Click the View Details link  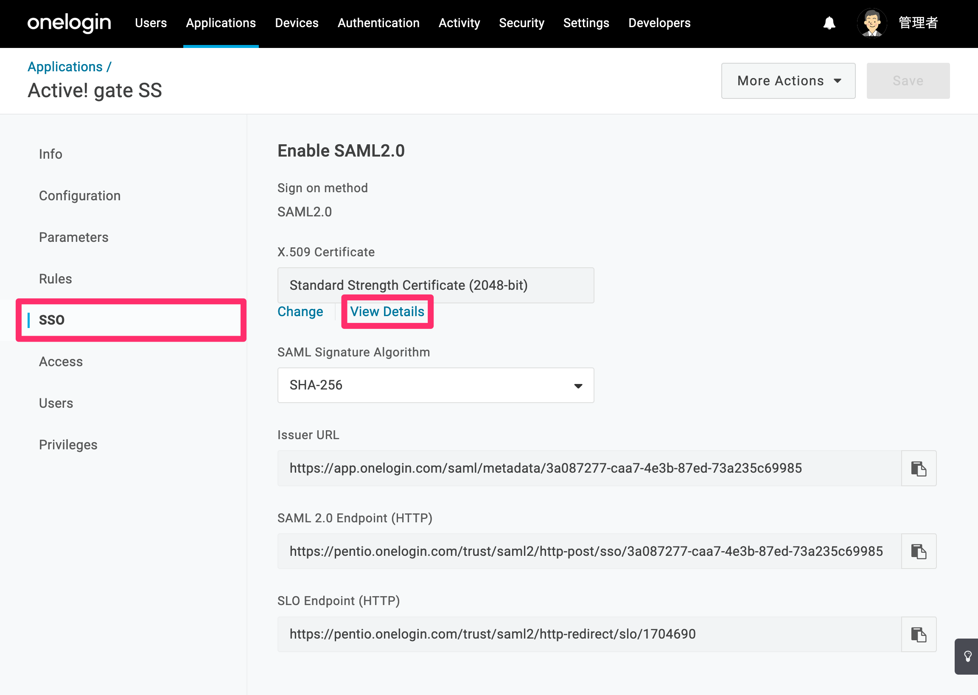[x=387, y=311]
